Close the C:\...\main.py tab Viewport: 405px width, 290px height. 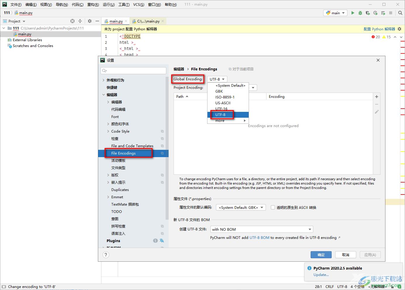[x=163, y=21]
